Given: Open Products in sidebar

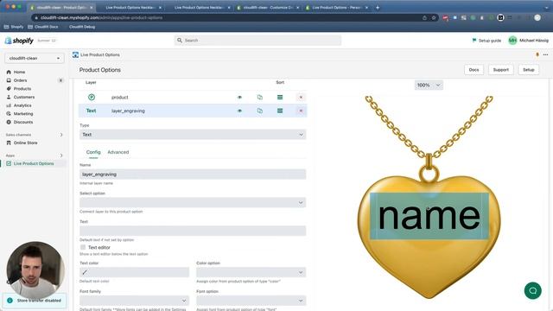Looking at the screenshot, I should 22,88.
